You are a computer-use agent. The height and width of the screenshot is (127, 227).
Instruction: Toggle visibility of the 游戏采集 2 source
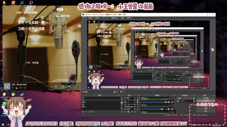134,109
